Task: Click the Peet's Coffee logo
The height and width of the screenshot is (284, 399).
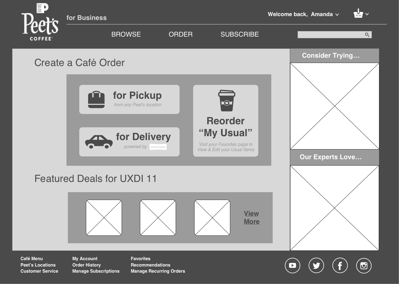Action: click(x=40, y=22)
